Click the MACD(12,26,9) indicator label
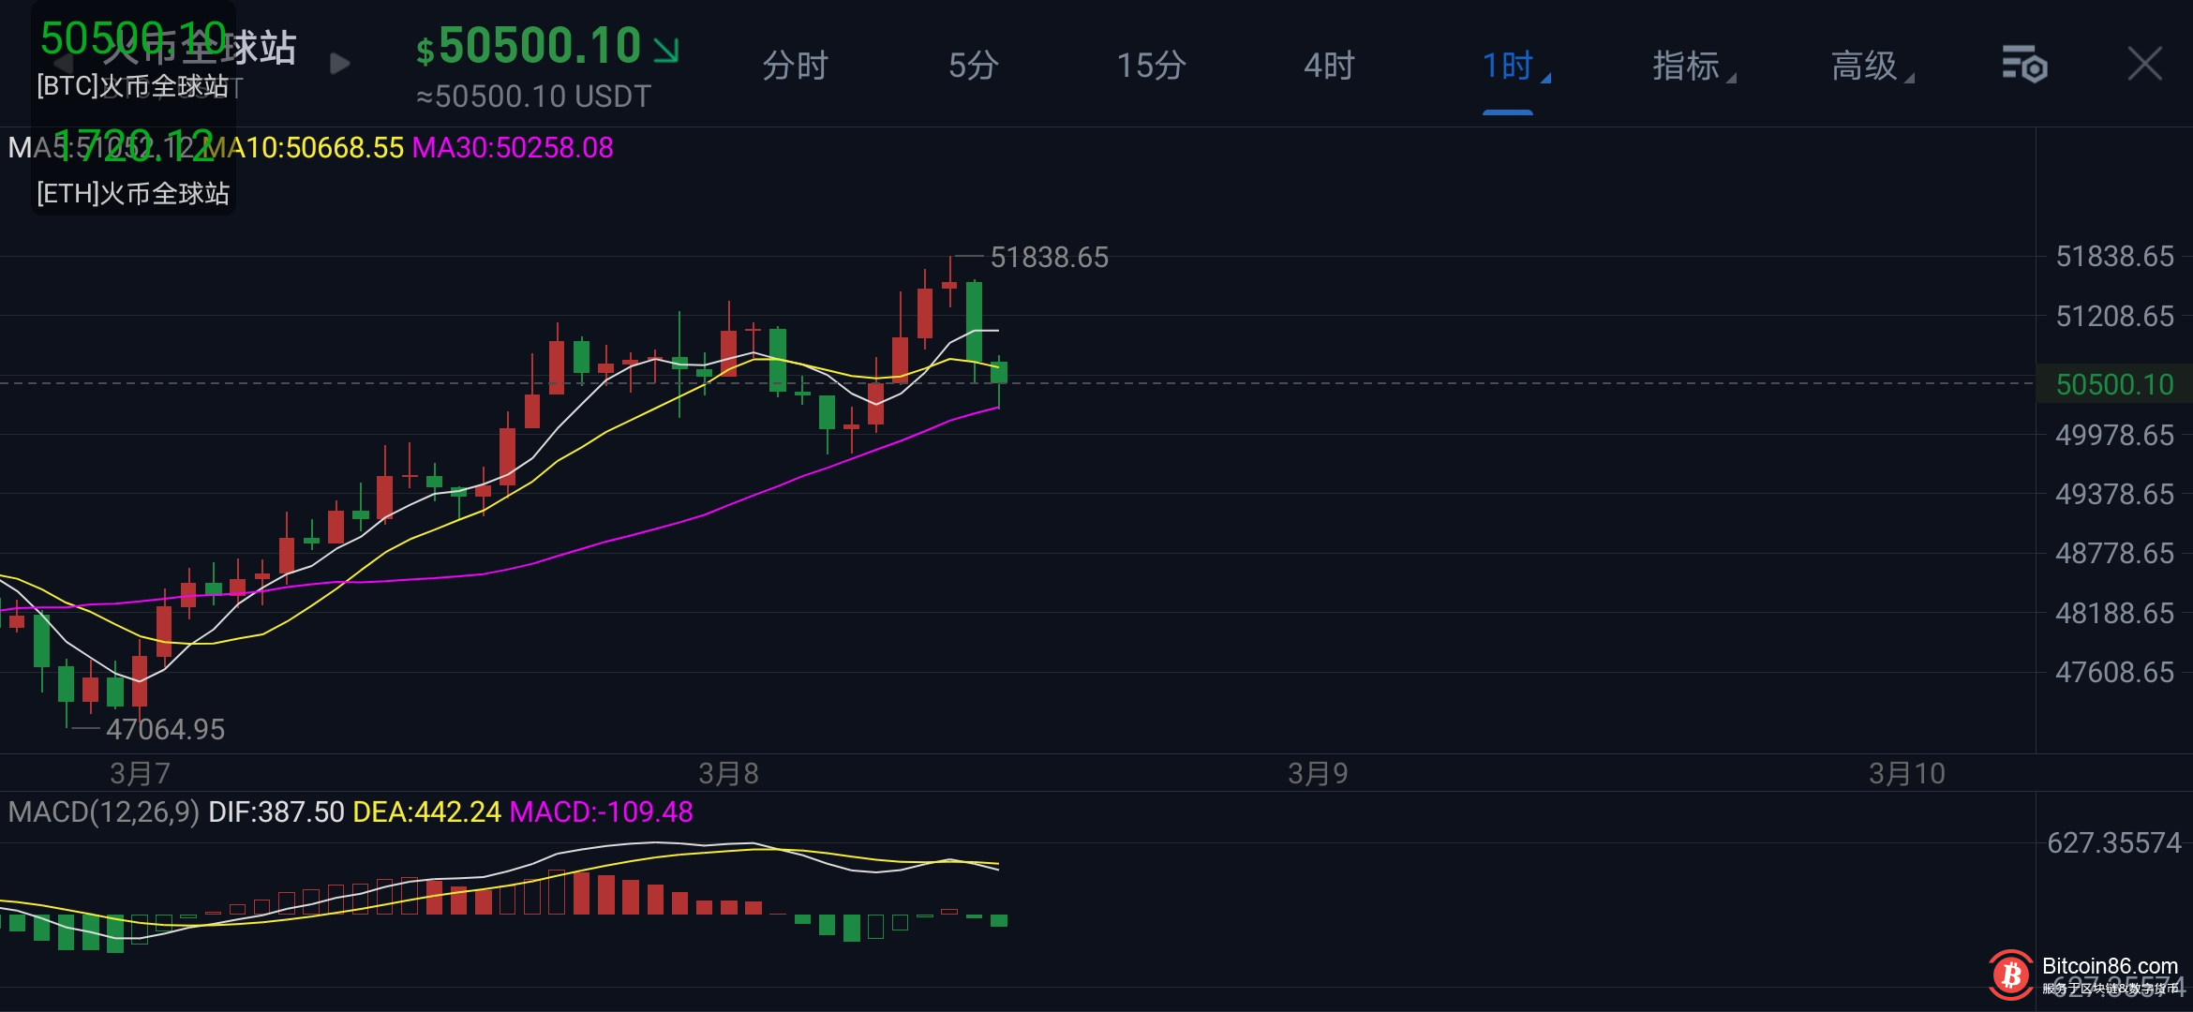This screenshot has height=1012, width=2193. point(103,811)
